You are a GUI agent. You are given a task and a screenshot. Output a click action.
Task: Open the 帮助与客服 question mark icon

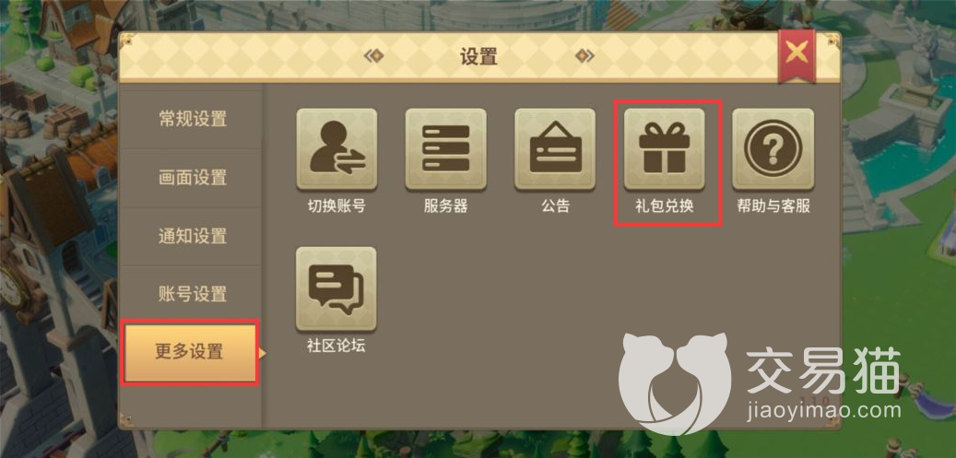[x=773, y=149]
